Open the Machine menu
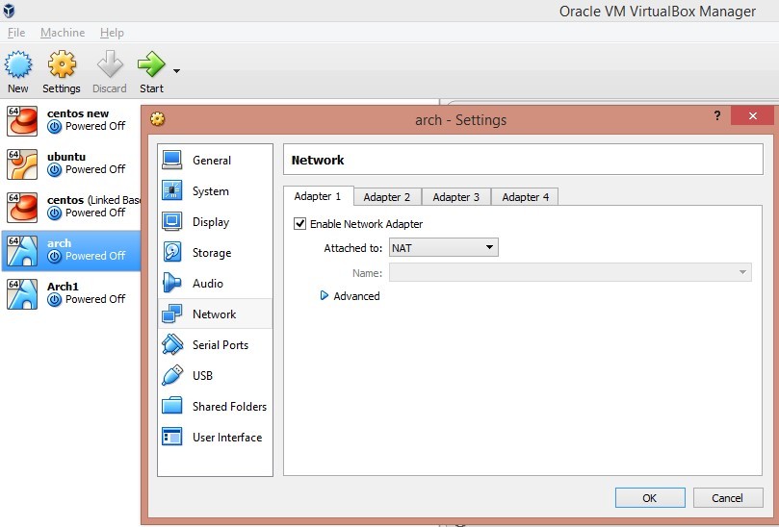The width and height of the screenshot is (779, 527). (63, 33)
